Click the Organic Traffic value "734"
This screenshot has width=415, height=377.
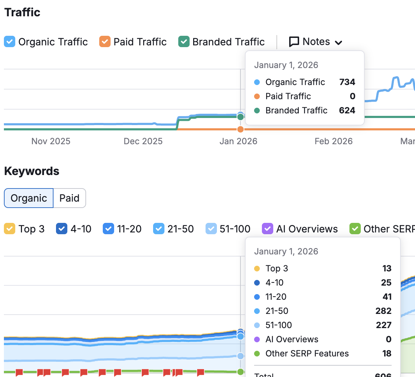click(x=347, y=82)
